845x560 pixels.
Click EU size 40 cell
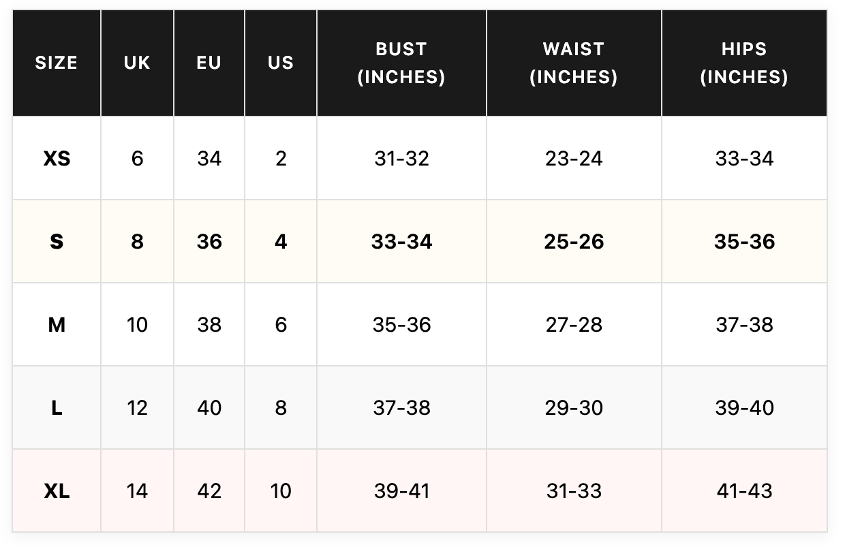point(209,408)
